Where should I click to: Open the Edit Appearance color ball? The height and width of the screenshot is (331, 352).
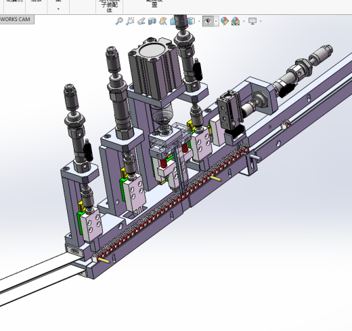(225, 21)
